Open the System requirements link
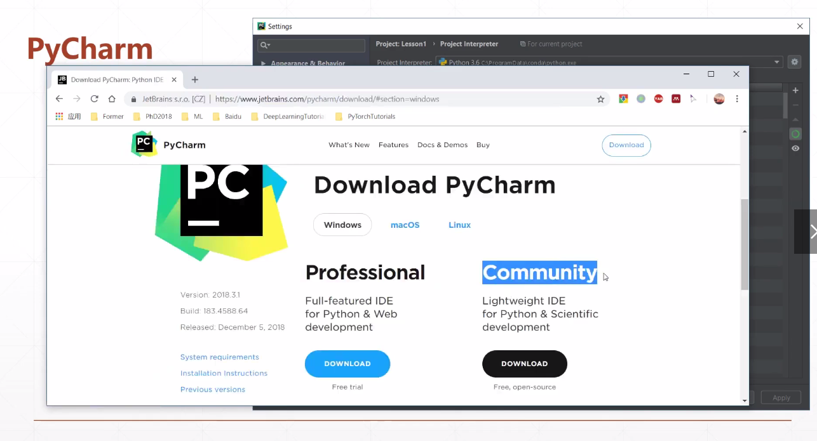The height and width of the screenshot is (441, 817). [220, 357]
